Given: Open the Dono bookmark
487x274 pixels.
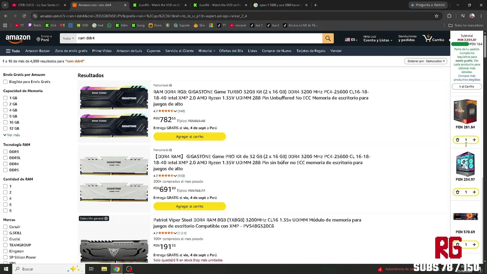Looking at the screenshot, I should (x=155, y=25).
